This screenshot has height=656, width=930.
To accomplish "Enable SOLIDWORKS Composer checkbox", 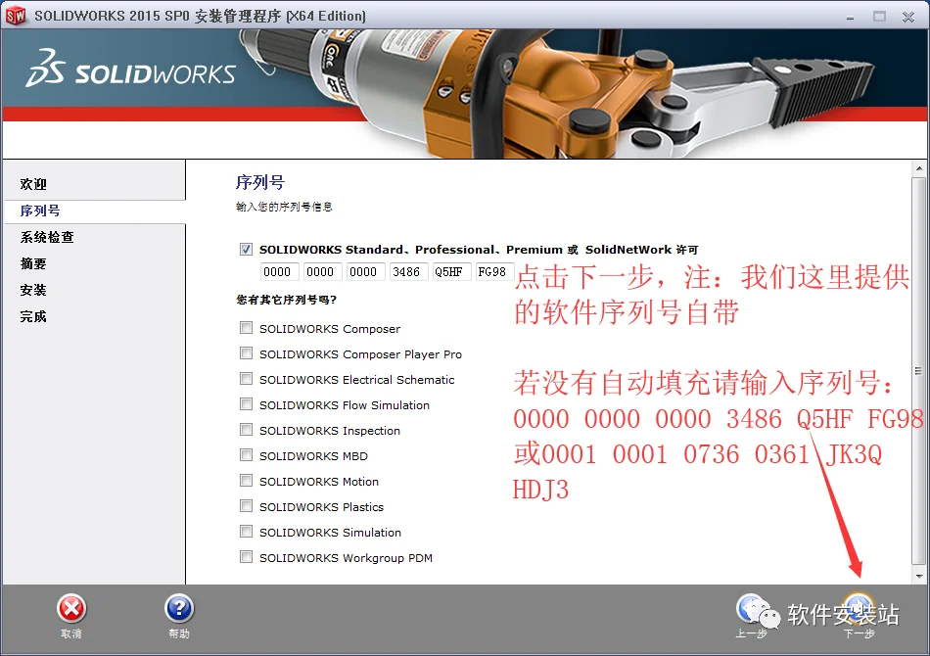I will 246,328.
